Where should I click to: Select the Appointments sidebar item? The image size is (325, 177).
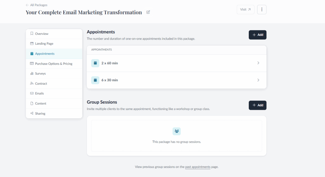point(54,54)
